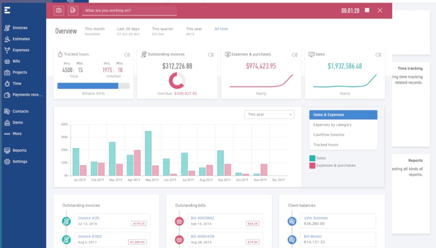This screenshot has width=436, height=248.
Task: Open Invoice #20 link
Action: (89, 218)
